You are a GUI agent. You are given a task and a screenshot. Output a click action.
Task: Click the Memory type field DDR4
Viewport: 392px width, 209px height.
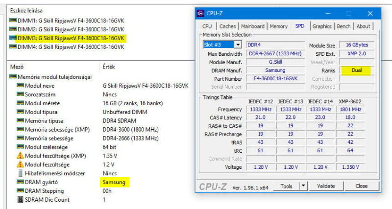coord(275,45)
